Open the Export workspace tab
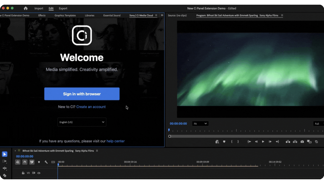Image resolution: width=324 pixels, height=184 pixels. [63, 8]
